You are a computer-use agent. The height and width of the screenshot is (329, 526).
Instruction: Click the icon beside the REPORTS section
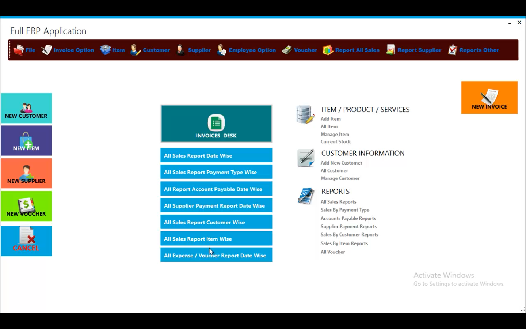306,196
